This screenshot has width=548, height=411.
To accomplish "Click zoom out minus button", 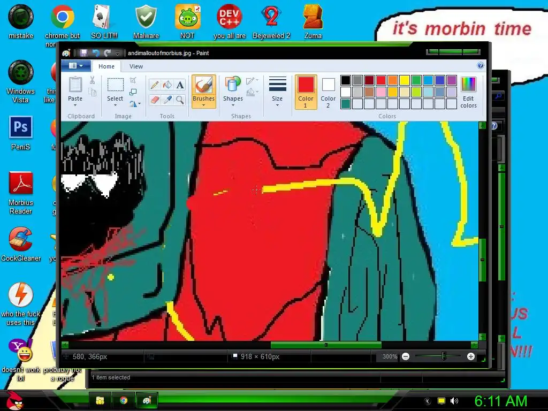I will click(406, 356).
